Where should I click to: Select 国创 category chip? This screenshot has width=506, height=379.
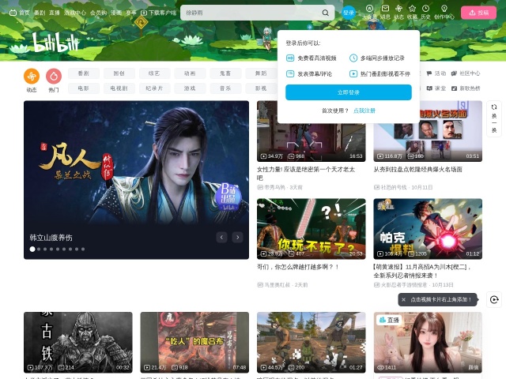pyautogui.click(x=119, y=73)
